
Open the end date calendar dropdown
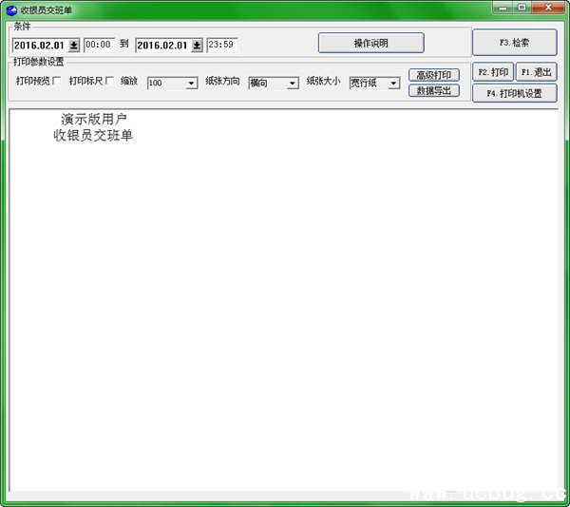197,45
